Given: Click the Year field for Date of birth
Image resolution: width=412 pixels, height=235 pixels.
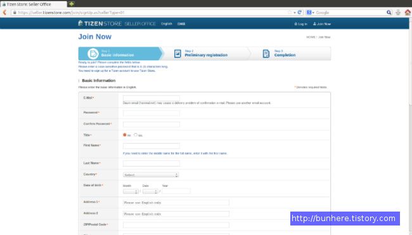Looking at the screenshot, I should pyautogui.click(x=176, y=191).
